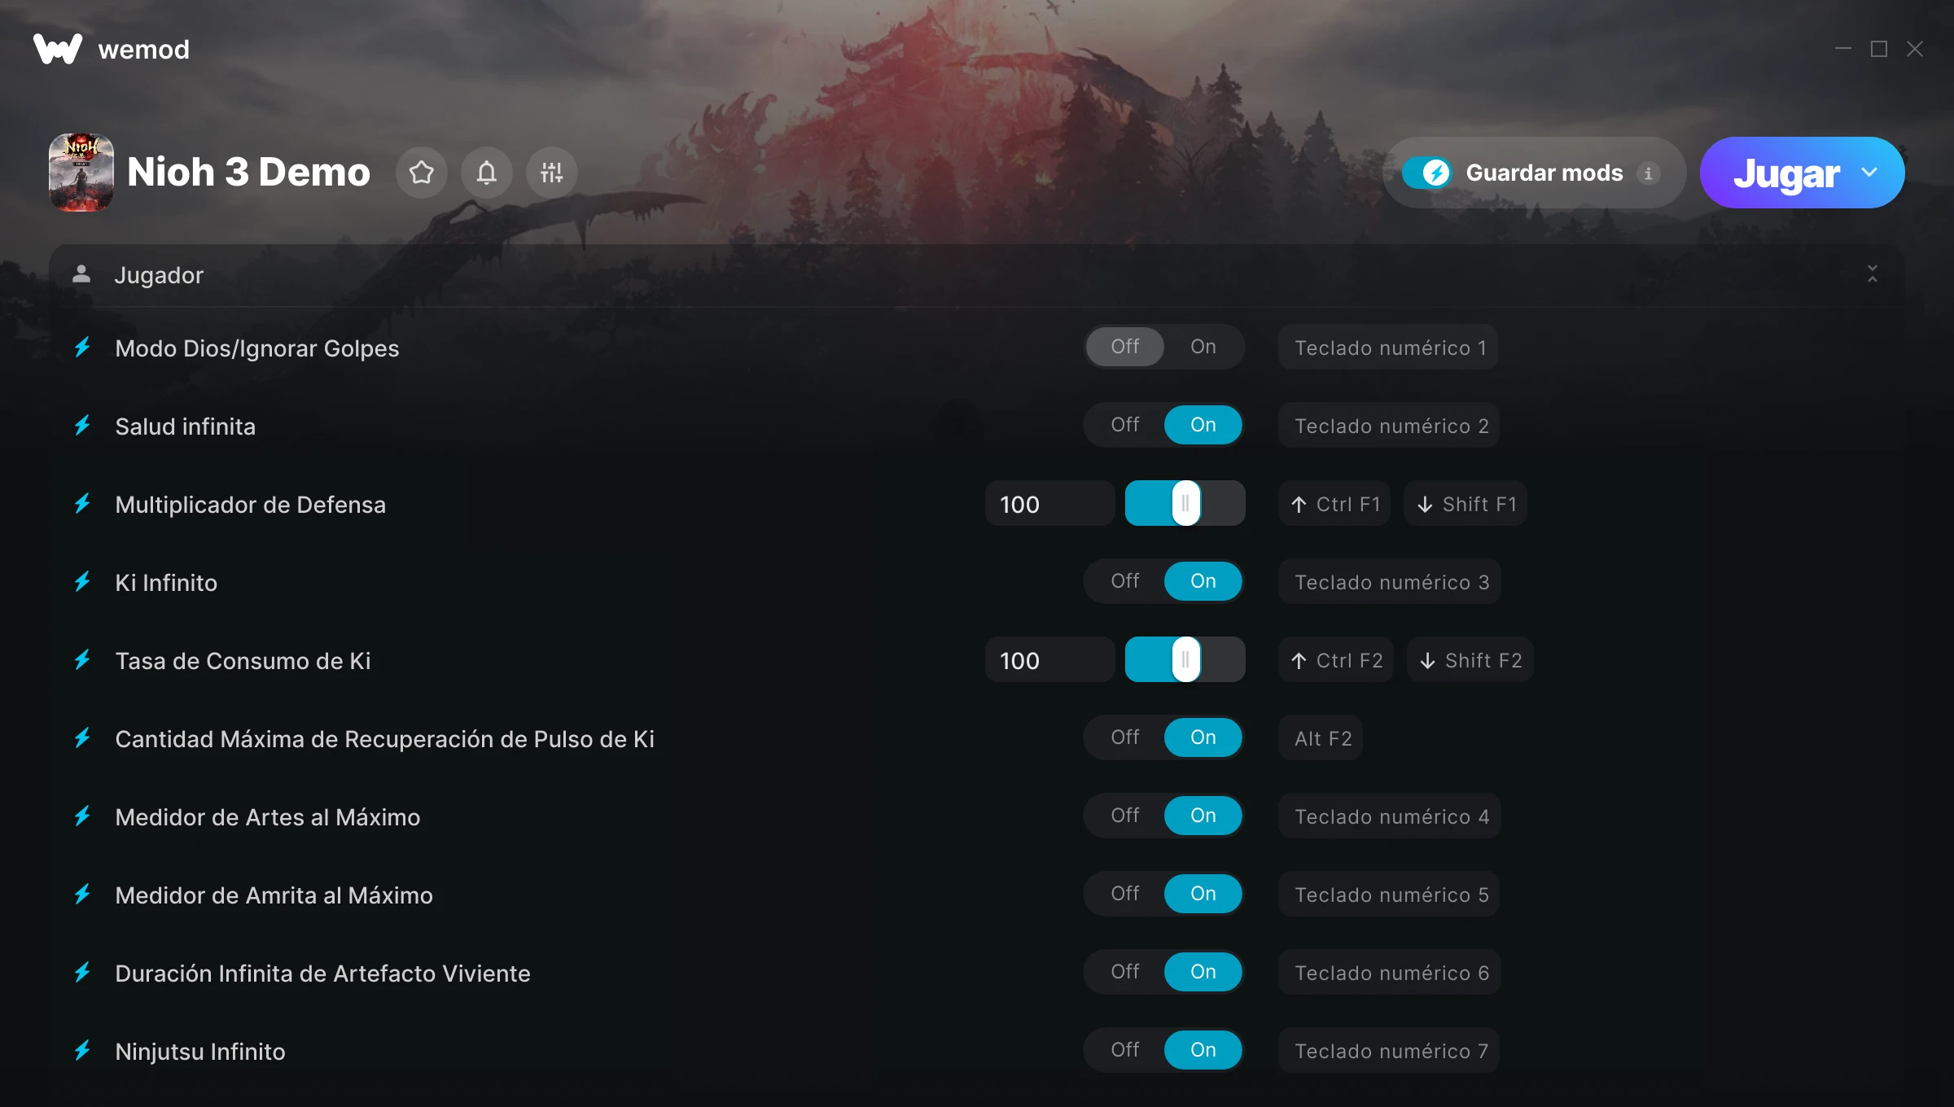The width and height of the screenshot is (1954, 1107).
Task: Click the favorite star icon
Action: coord(422,173)
